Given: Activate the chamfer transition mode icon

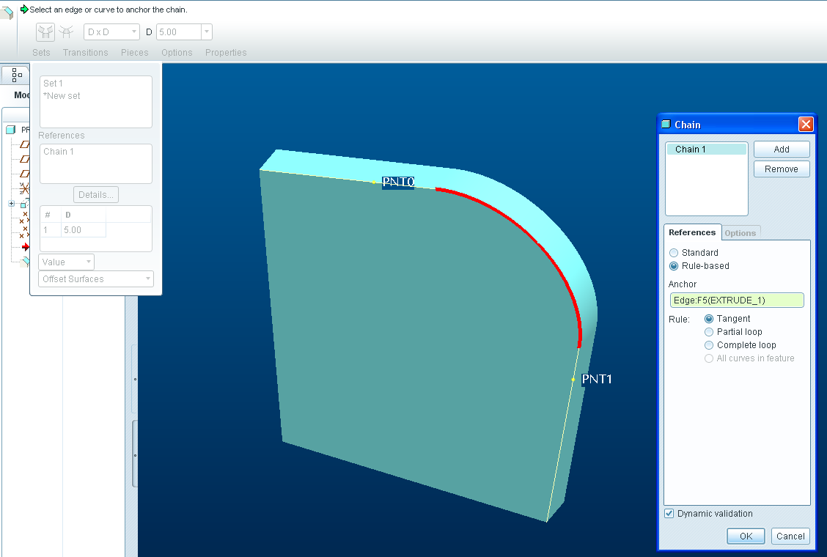Looking at the screenshot, I should pos(66,32).
